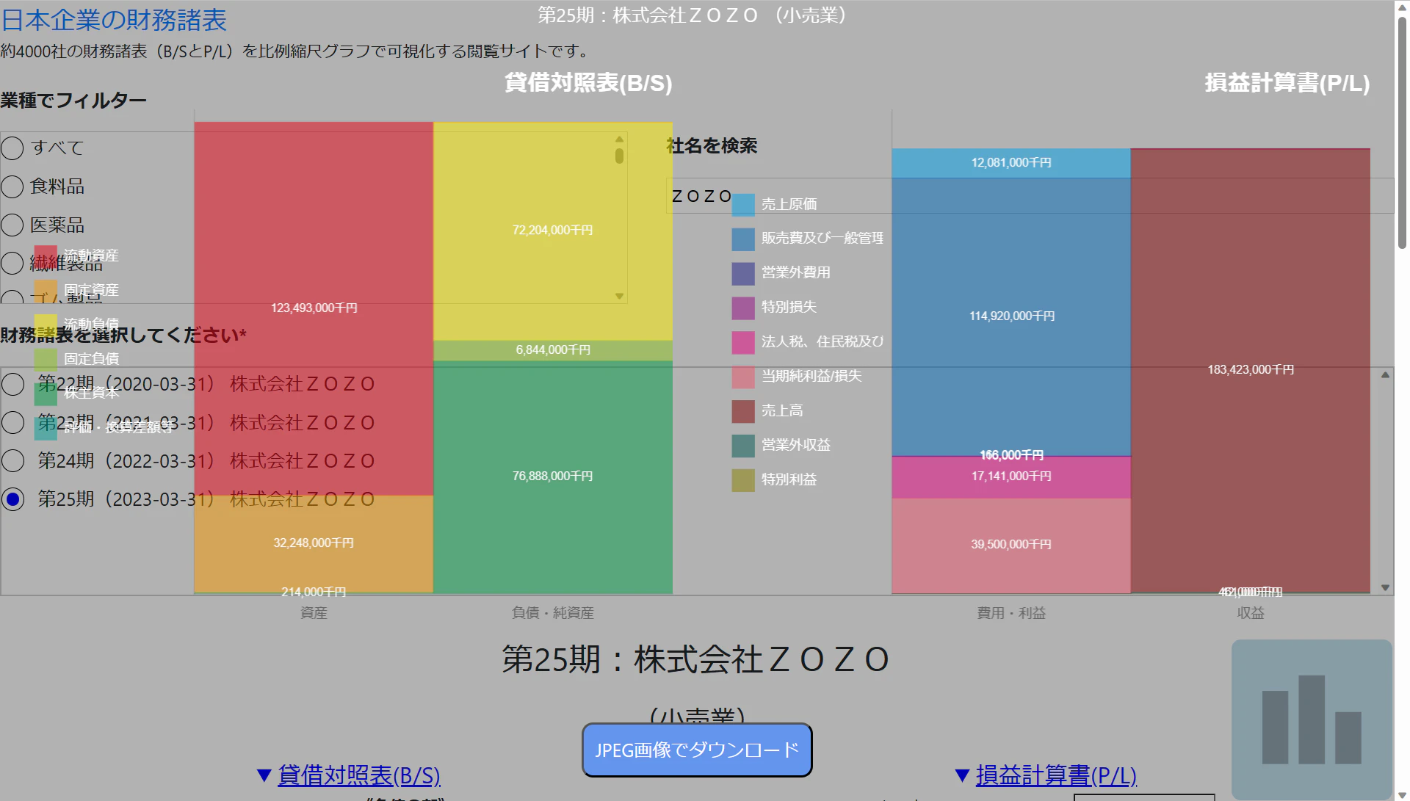
Task: Click the 販売費及び一般管理 legend swatch
Action: [x=743, y=239]
